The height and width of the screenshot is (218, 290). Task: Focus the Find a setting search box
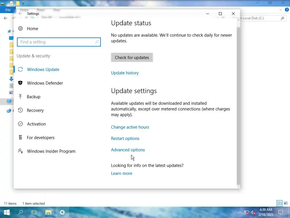coord(59,42)
